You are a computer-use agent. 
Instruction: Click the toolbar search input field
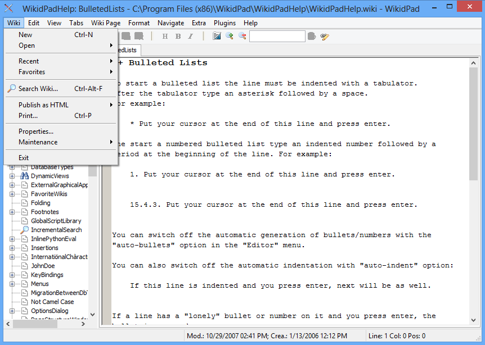click(x=277, y=37)
